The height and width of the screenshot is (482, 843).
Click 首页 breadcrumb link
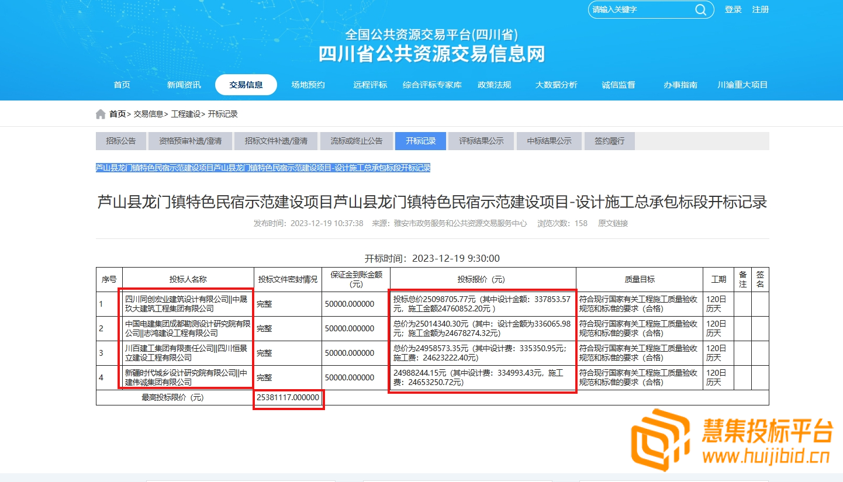click(x=118, y=114)
